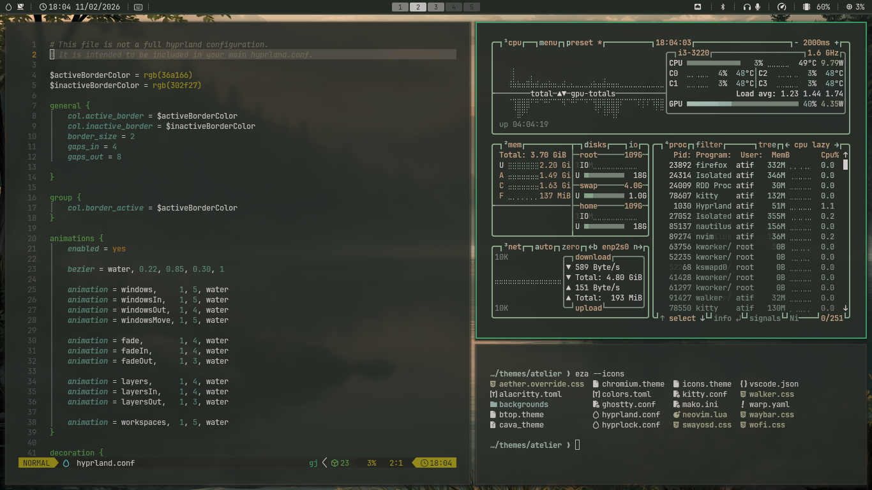The height and width of the screenshot is (490, 872).
Task: Click the headphones audio icon
Action: click(746, 6)
